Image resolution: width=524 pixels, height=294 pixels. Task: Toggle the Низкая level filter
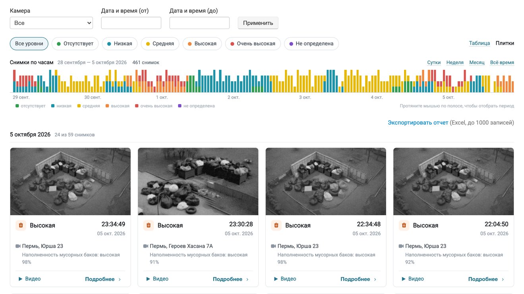pos(119,44)
